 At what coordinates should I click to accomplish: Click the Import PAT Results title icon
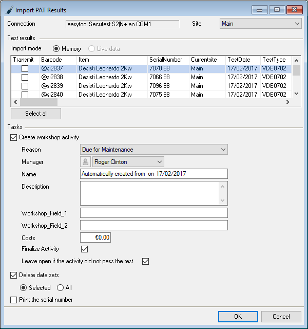coord(9,10)
